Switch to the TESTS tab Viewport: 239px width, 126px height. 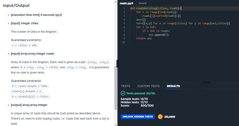click(x=125, y=86)
